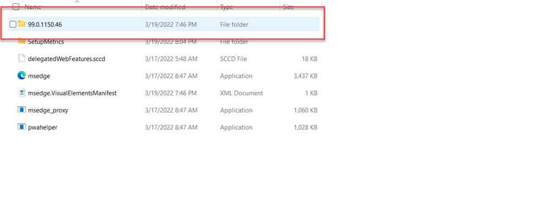Sort the list by the Name column
This screenshot has height=224, width=559.
click(33, 7)
